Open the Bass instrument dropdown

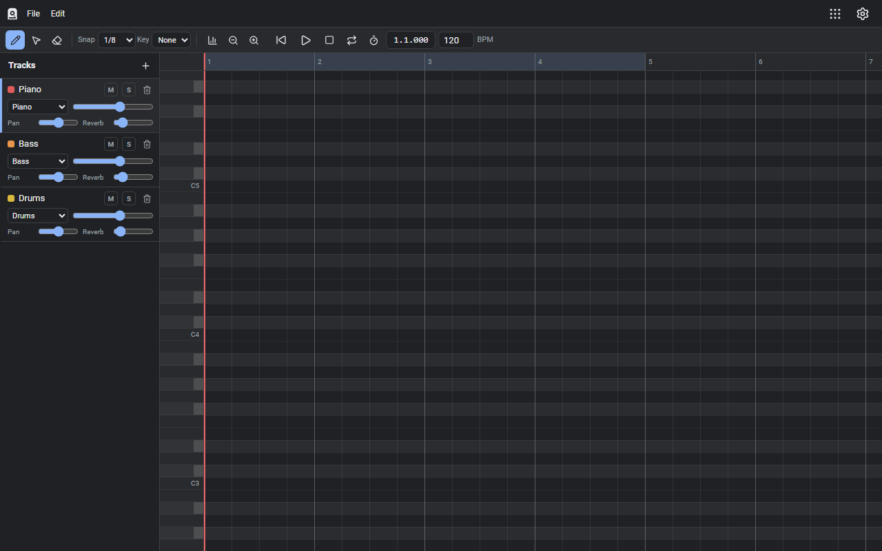[x=38, y=161]
